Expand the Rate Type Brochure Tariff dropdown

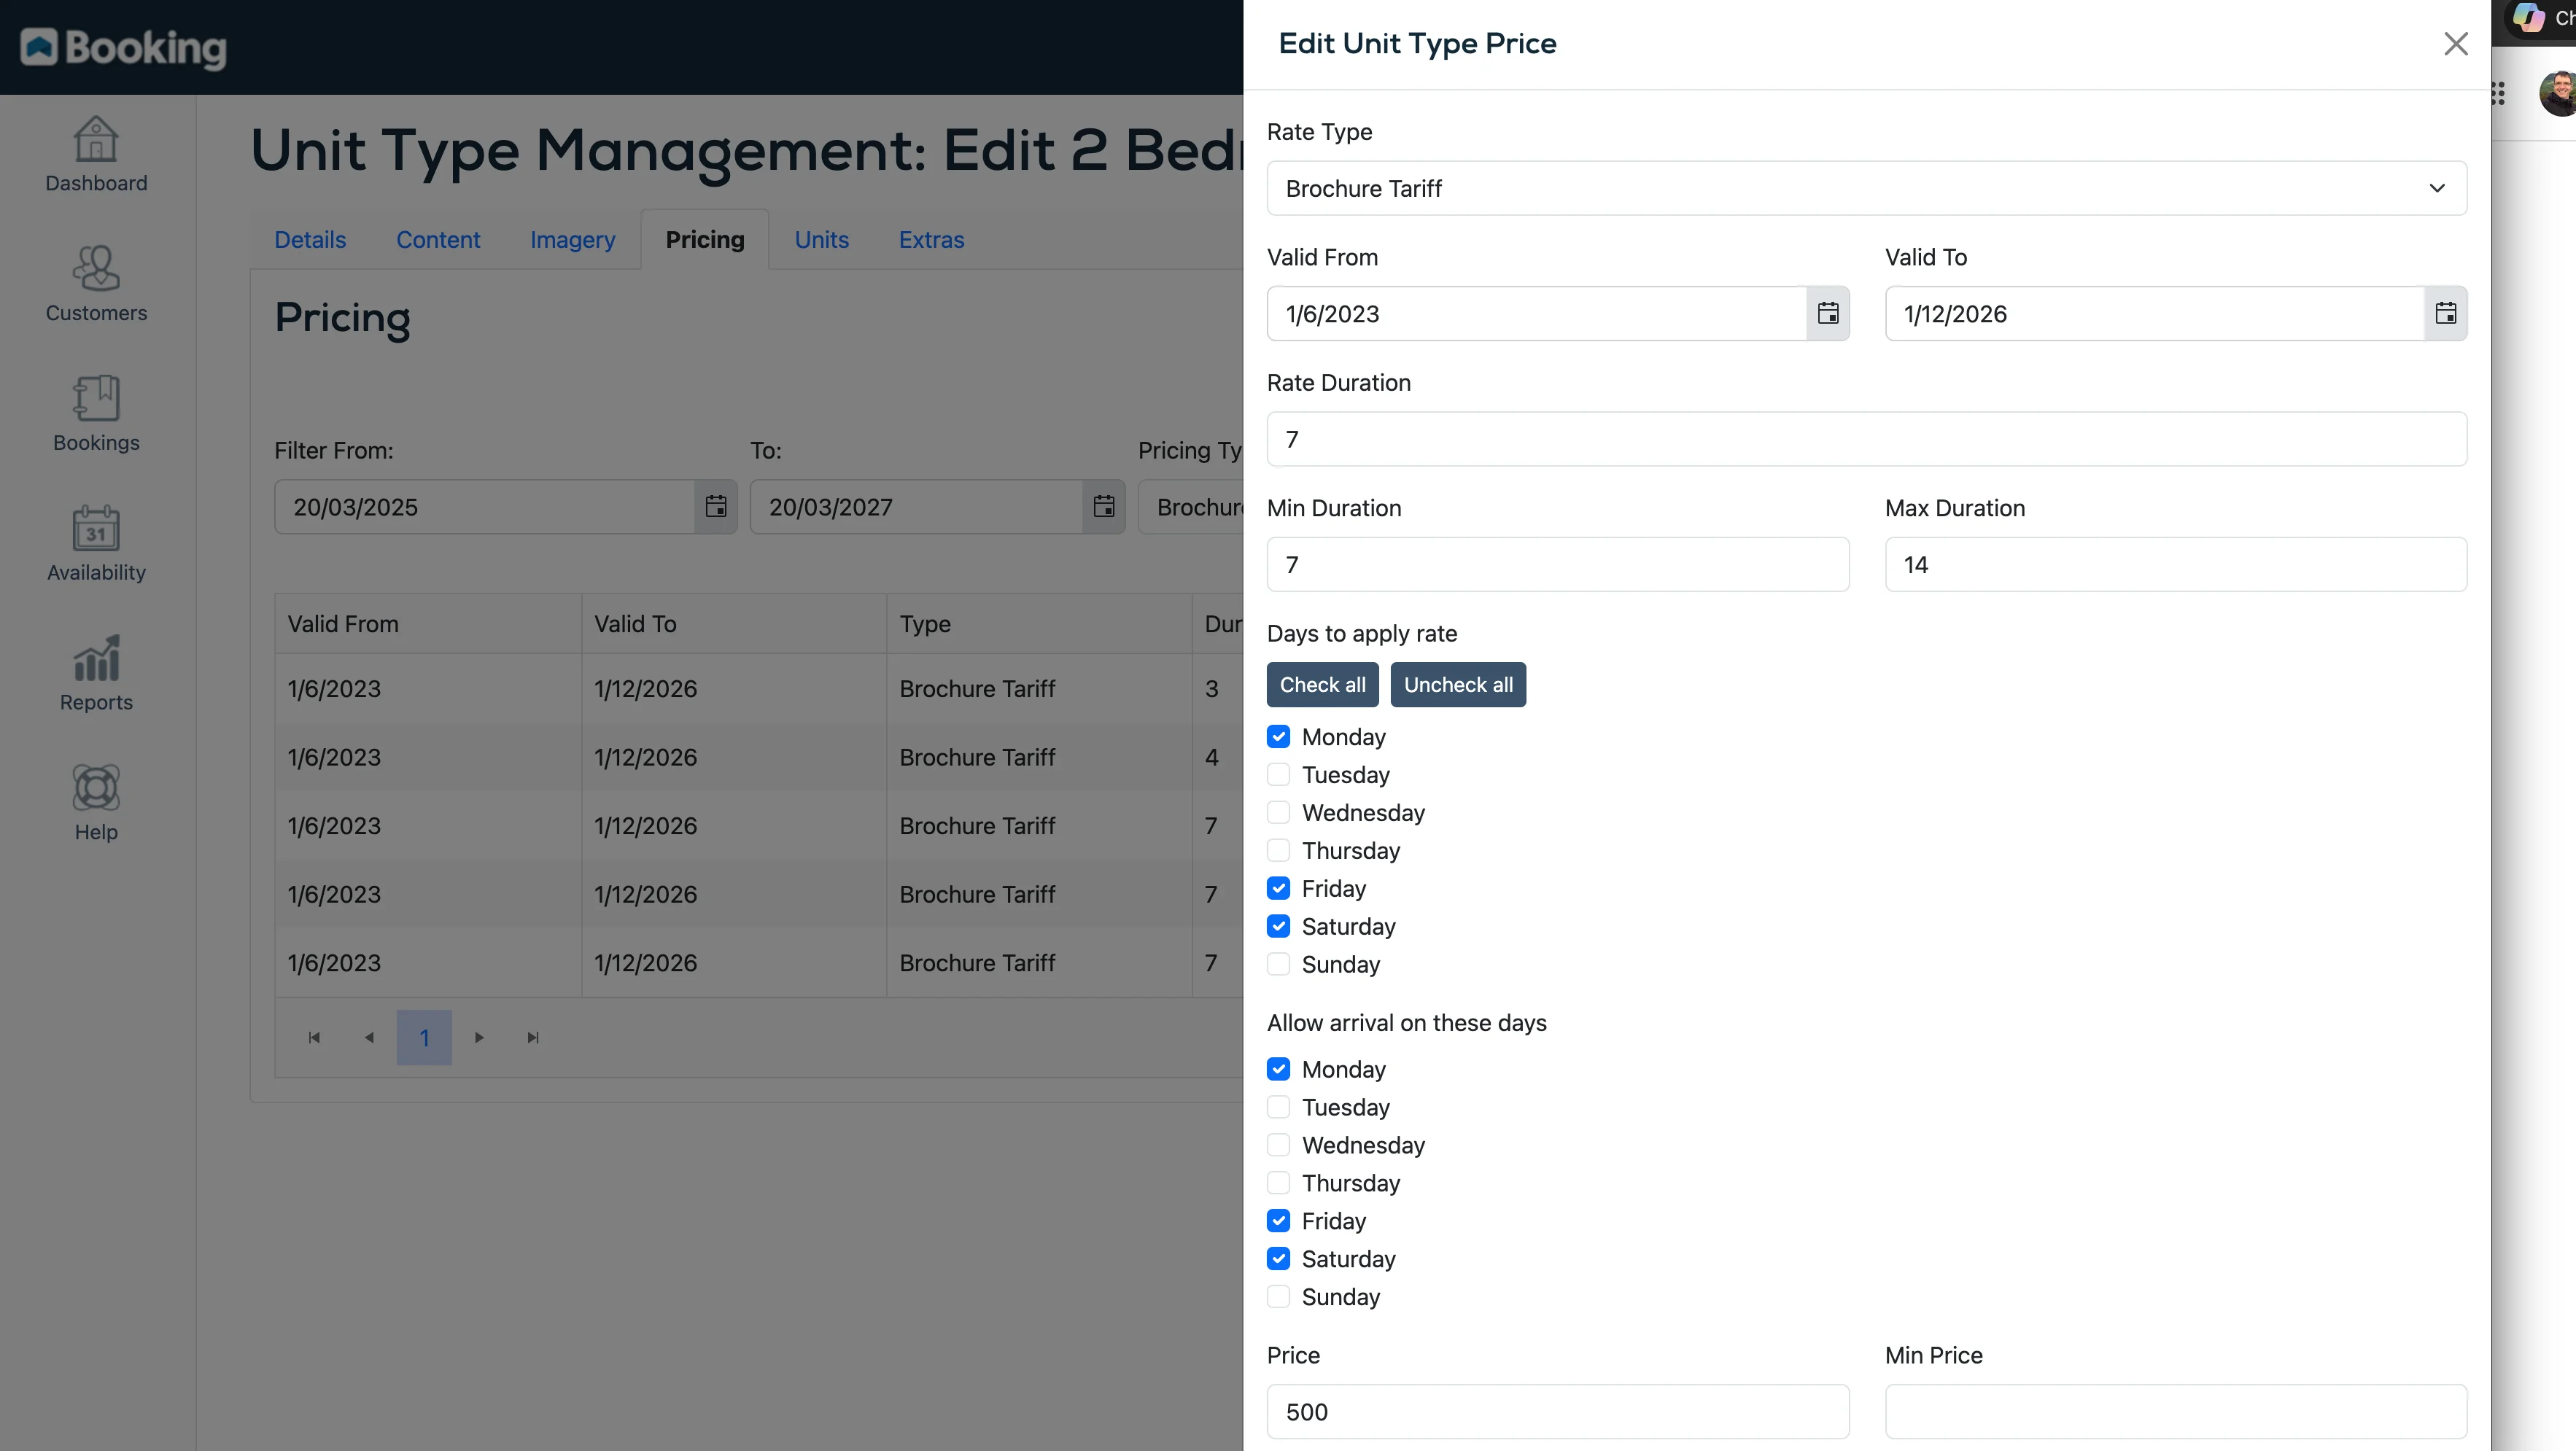pos(1866,188)
